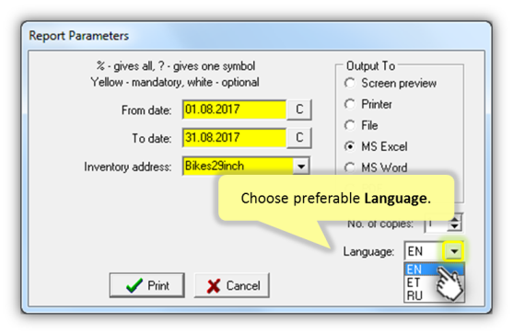513x334 pixels.
Task: Click the Print button
Action: [x=146, y=285]
